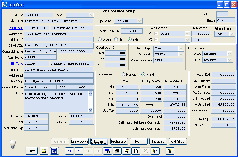Click the edit record pencil icon

[127, 151]
